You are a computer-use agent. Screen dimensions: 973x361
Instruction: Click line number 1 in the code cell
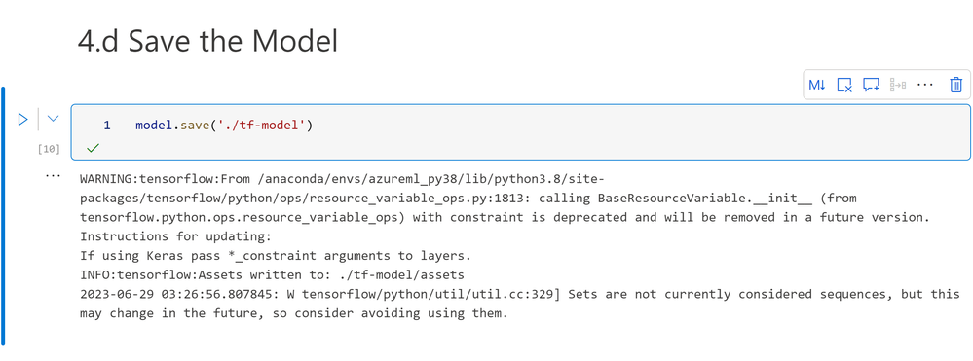point(107,126)
